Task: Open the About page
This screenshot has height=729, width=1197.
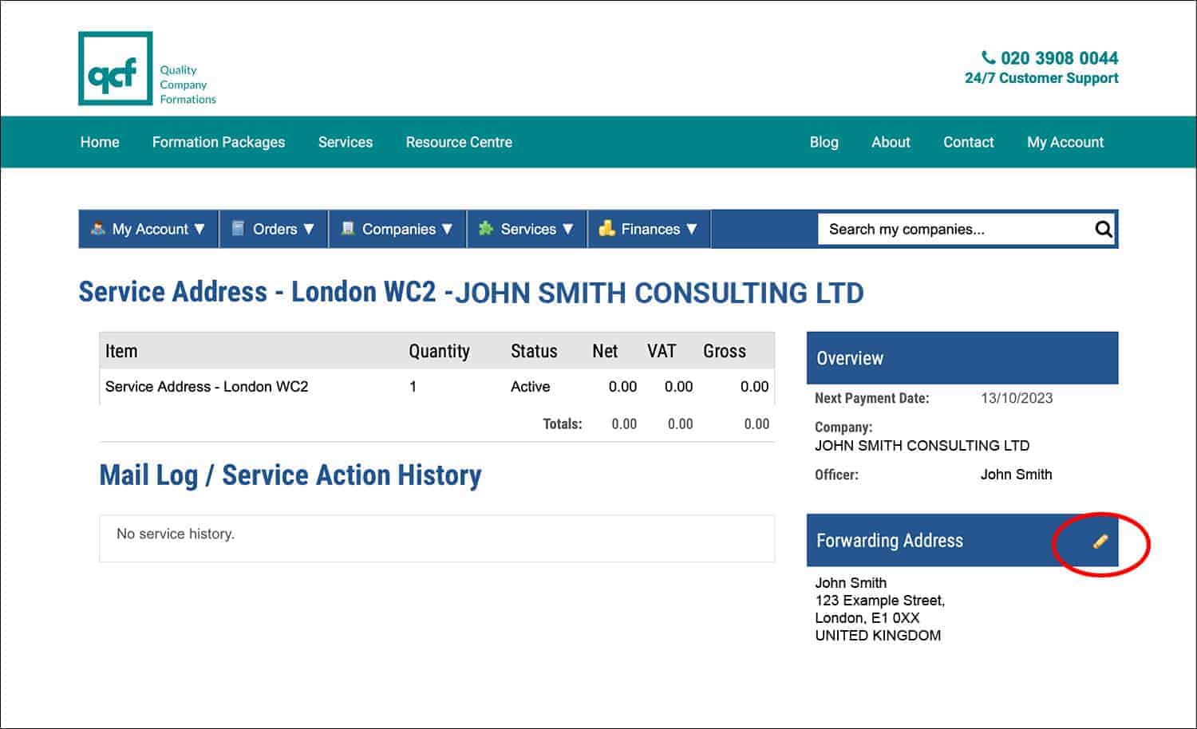Action: coord(891,142)
